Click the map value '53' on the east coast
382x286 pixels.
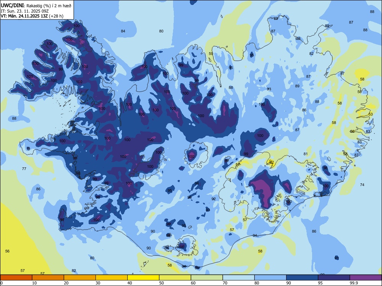pos(371,114)
